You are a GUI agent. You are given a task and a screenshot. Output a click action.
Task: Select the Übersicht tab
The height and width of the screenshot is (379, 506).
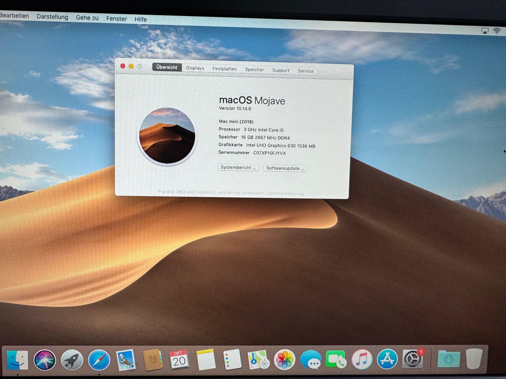click(x=167, y=67)
